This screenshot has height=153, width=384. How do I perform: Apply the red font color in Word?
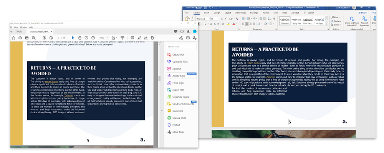point(234,24)
